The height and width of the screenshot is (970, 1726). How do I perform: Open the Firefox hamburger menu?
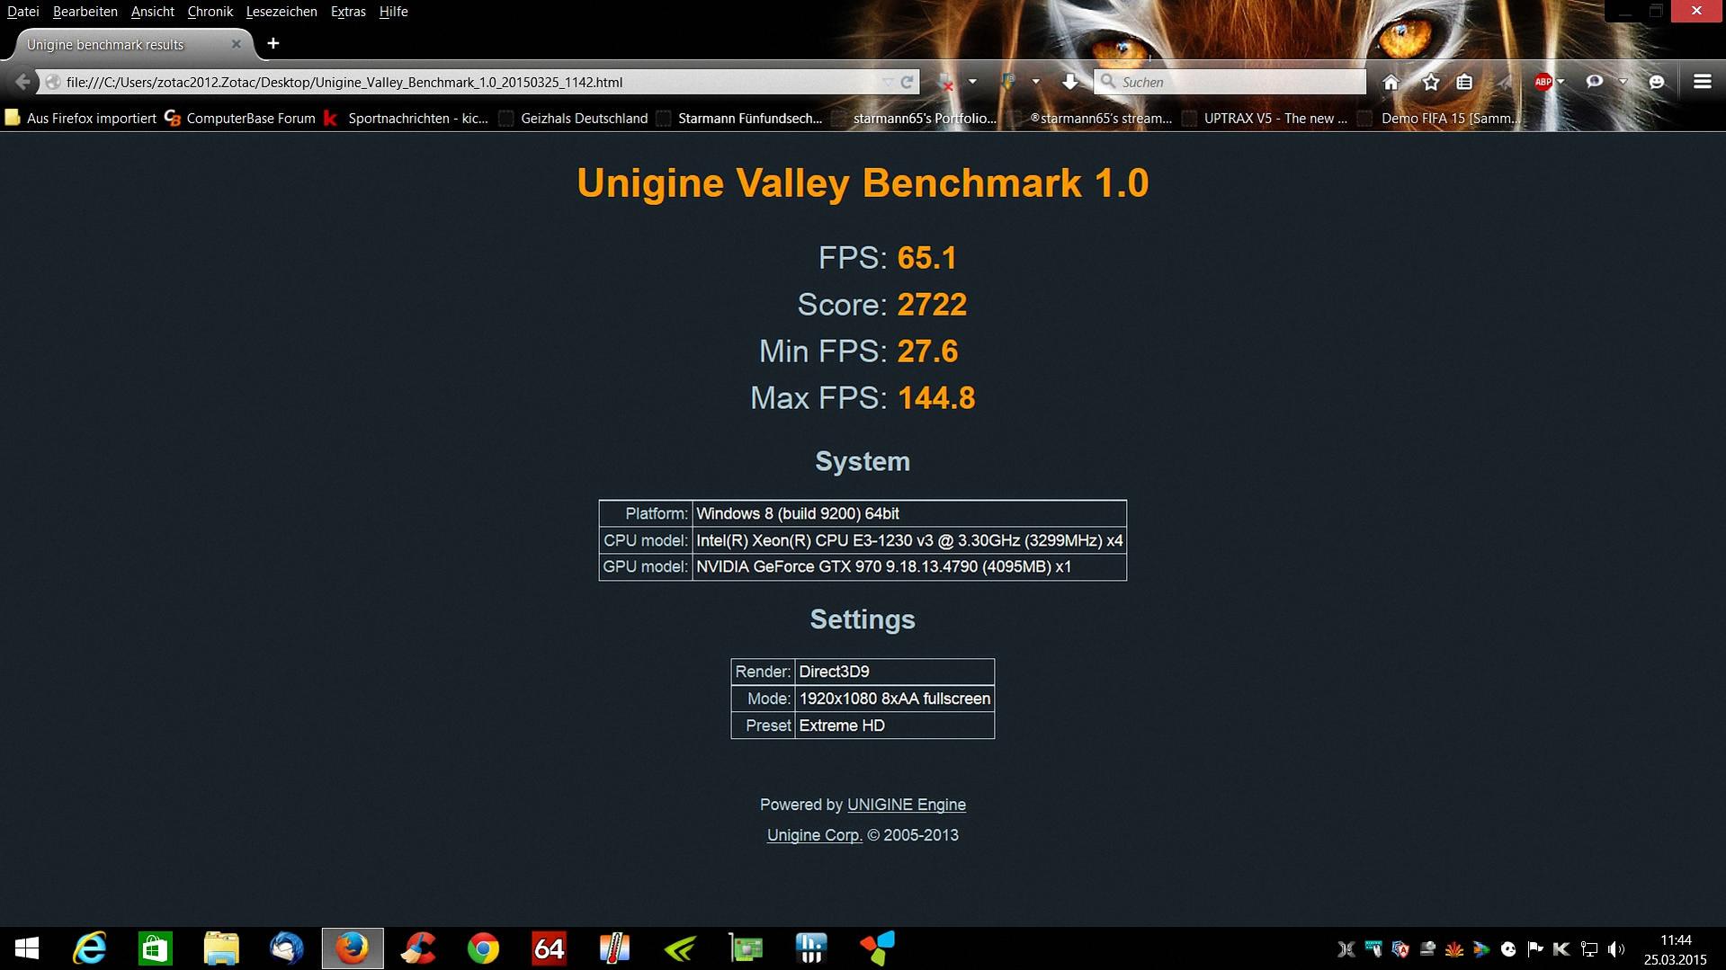pos(1702,82)
